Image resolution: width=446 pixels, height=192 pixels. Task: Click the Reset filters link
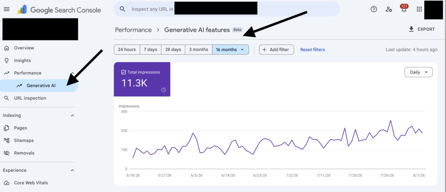tap(313, 50)
